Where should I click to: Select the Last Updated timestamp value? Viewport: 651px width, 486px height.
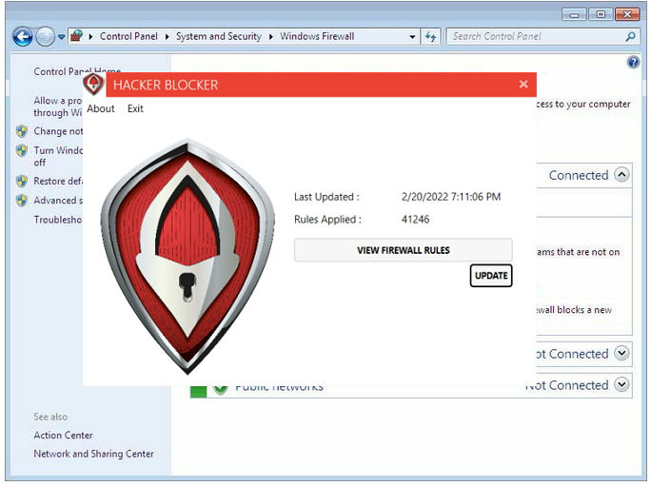tap(451, 197)
